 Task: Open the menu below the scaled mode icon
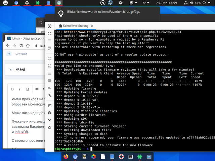coord(49,73)
